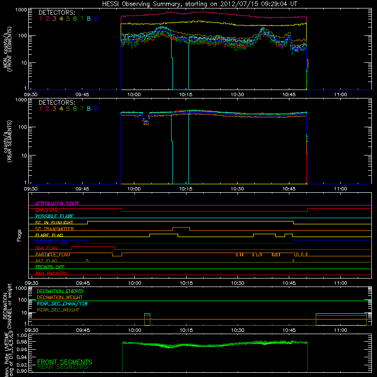This screenshot has height=377, width=377.
Task: Click the GAP_FLAG label
Action: pos(47,210)
